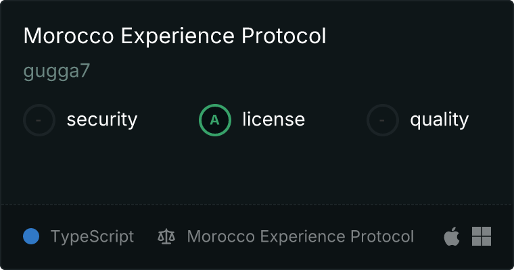Click the quality score badge circle
The image size is (514, 270).
(x=383, y=120)
